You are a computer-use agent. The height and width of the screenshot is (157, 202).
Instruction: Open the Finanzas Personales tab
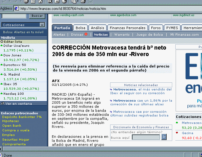click(128, 28)
